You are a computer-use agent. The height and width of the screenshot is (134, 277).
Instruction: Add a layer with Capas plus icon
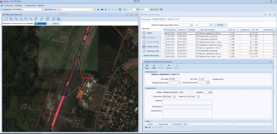coord(146,127)
